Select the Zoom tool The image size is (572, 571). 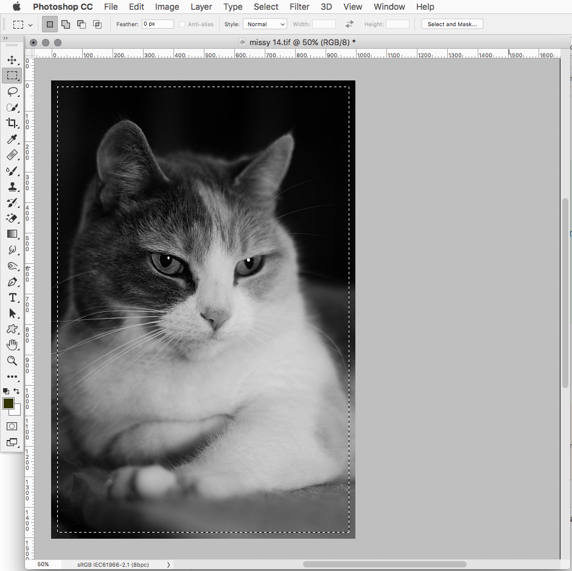(x=12, y=361)
